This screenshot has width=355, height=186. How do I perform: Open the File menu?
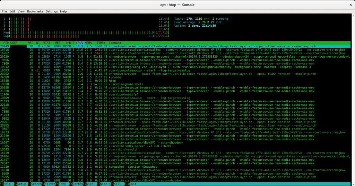(4, 11)
